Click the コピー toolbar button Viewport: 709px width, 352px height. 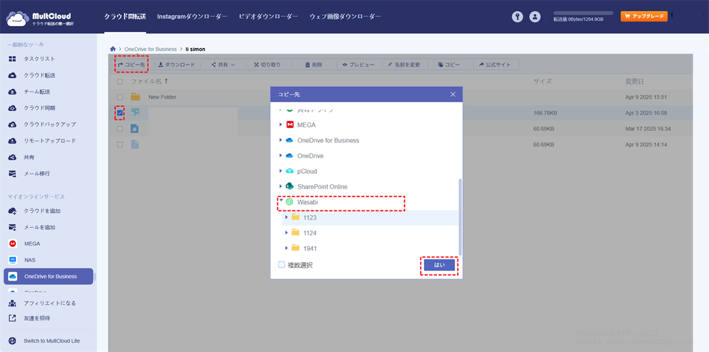click(448, 64)
